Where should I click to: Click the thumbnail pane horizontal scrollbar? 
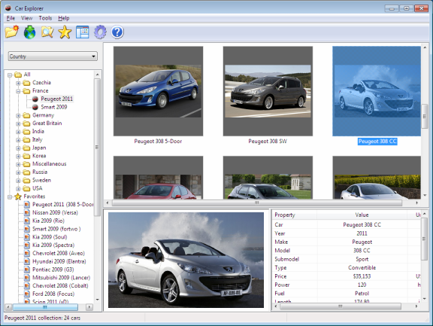click(257, 203)
